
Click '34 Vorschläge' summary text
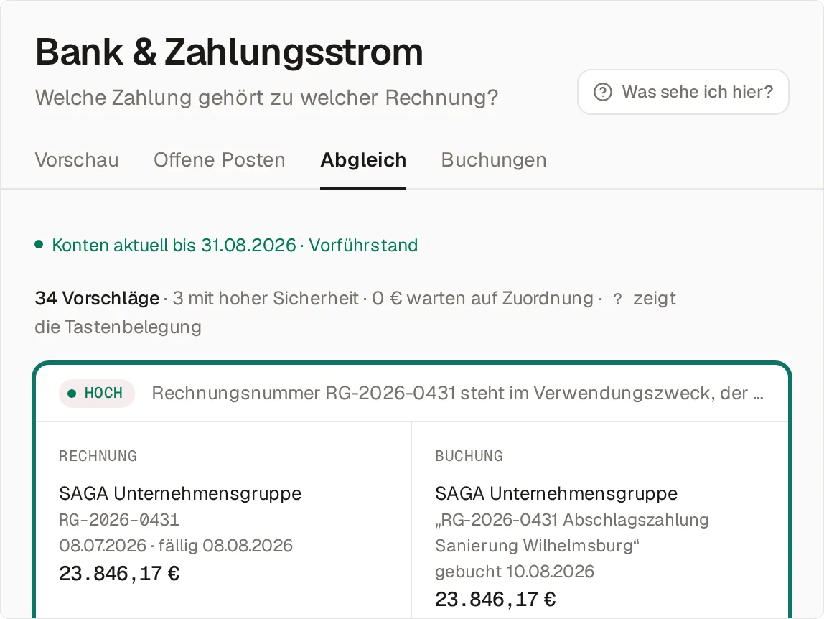click(97, 298)
